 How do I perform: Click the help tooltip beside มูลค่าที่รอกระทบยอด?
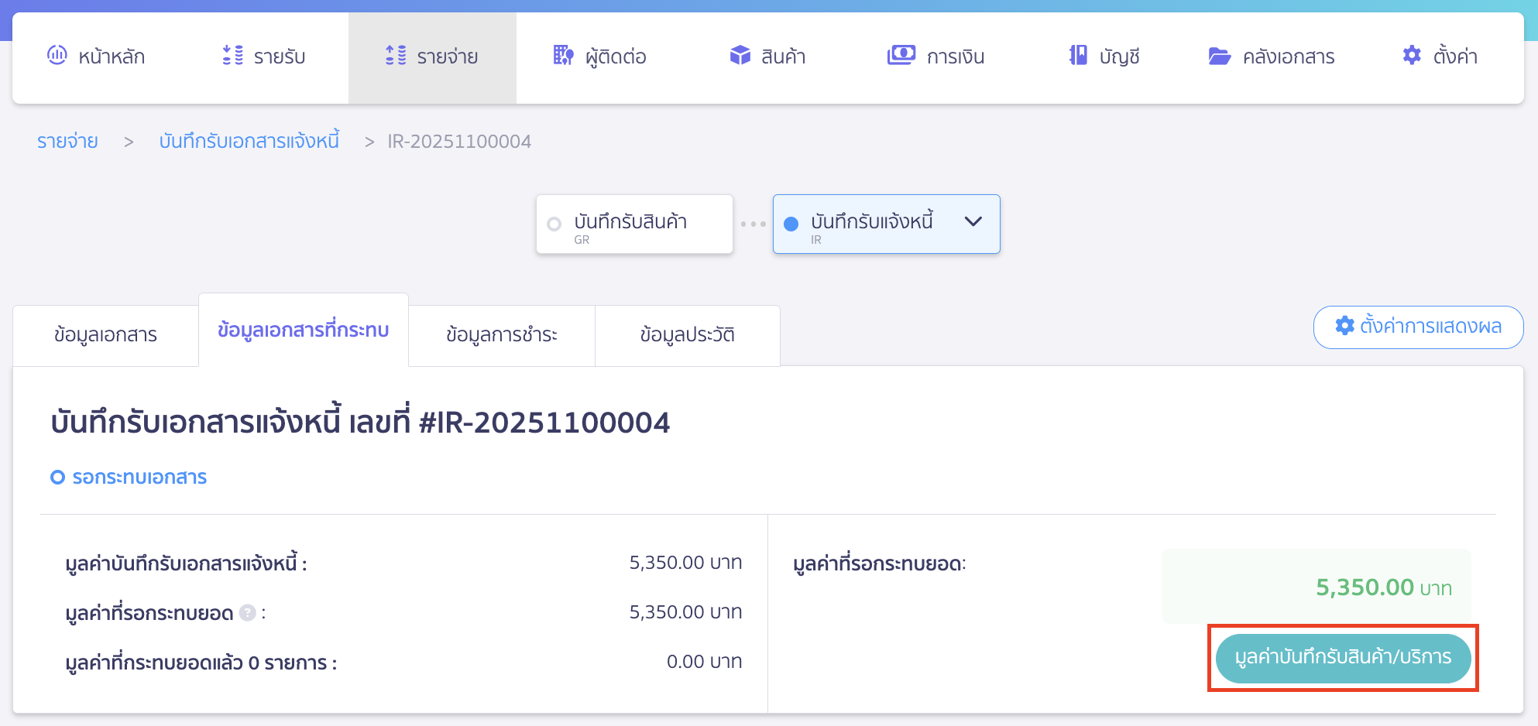pyautogui.click(x=246, y=612)
